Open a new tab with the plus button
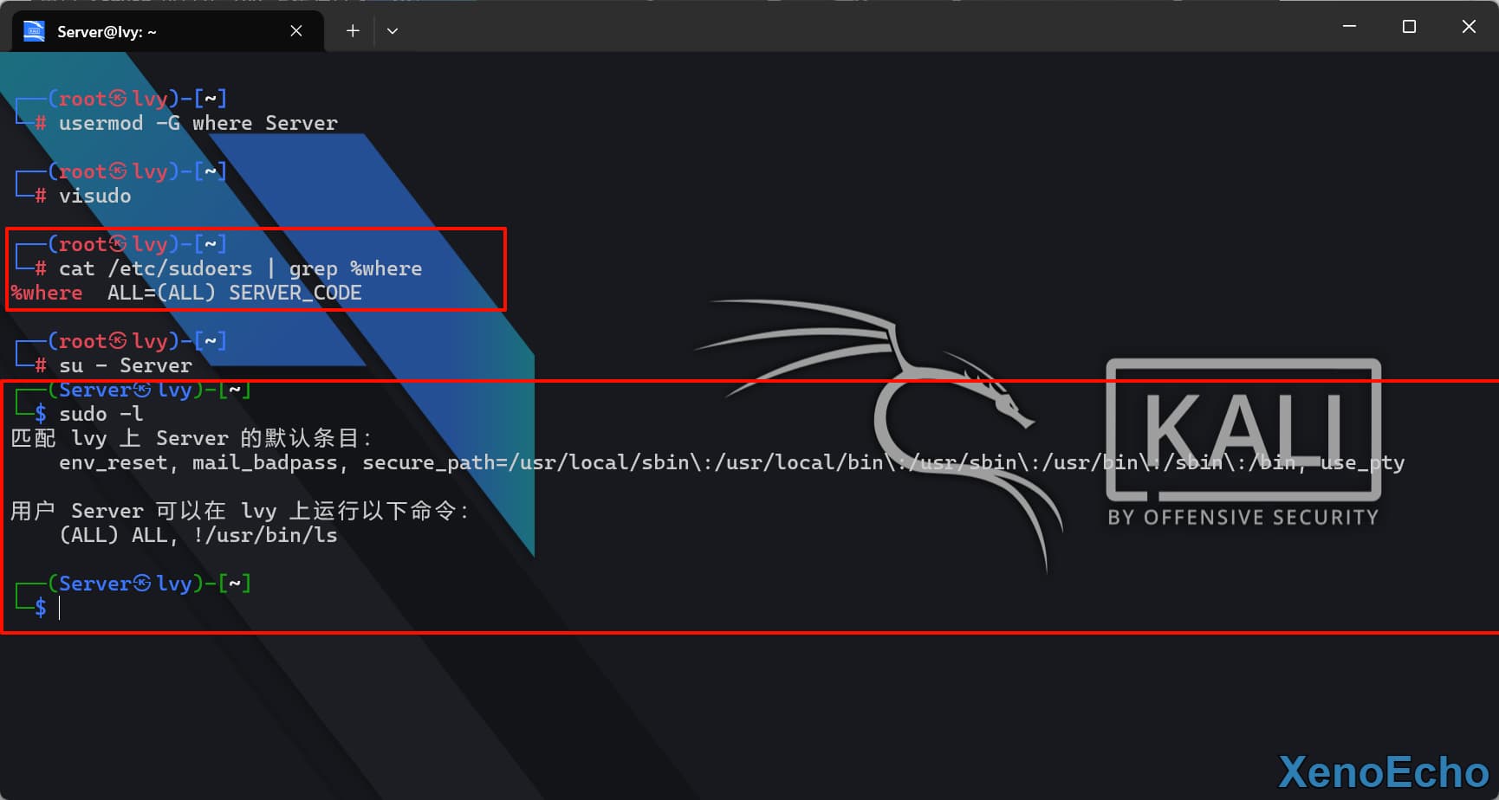The image size is (1499, 800). point(353,31)
